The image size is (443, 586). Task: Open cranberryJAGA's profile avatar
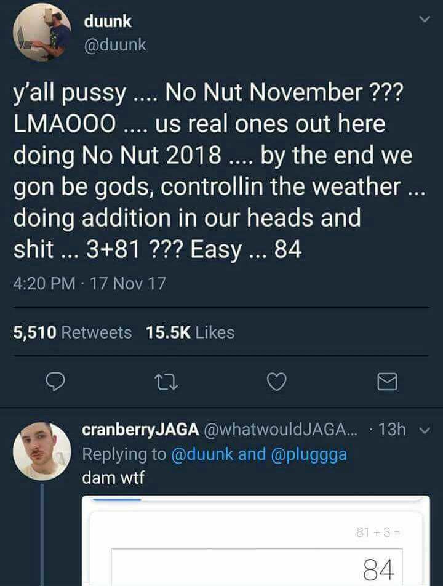(x=41, y=451)
